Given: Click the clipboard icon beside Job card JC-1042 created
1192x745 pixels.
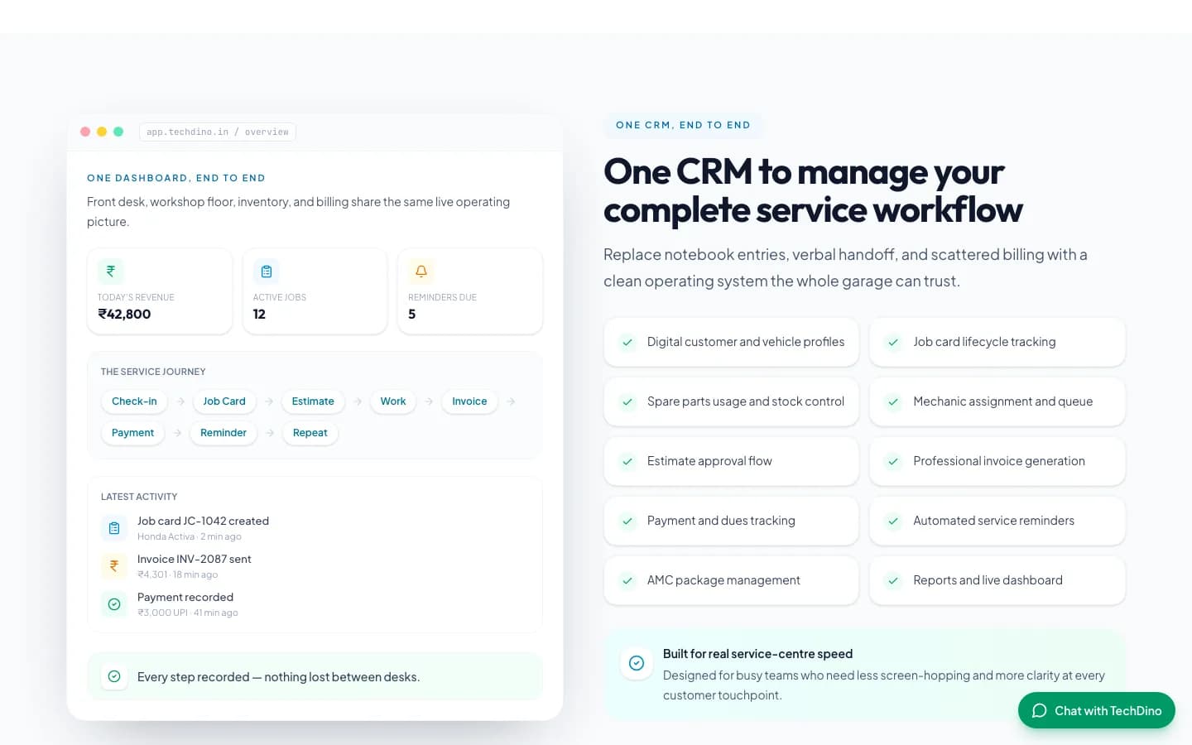Looking at the screenshot, I should pyautogui.click(x=114, y=528).
